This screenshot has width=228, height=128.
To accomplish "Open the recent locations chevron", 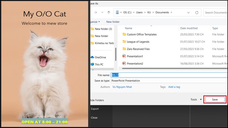I will pyautogui.click(x=102, y=13).
